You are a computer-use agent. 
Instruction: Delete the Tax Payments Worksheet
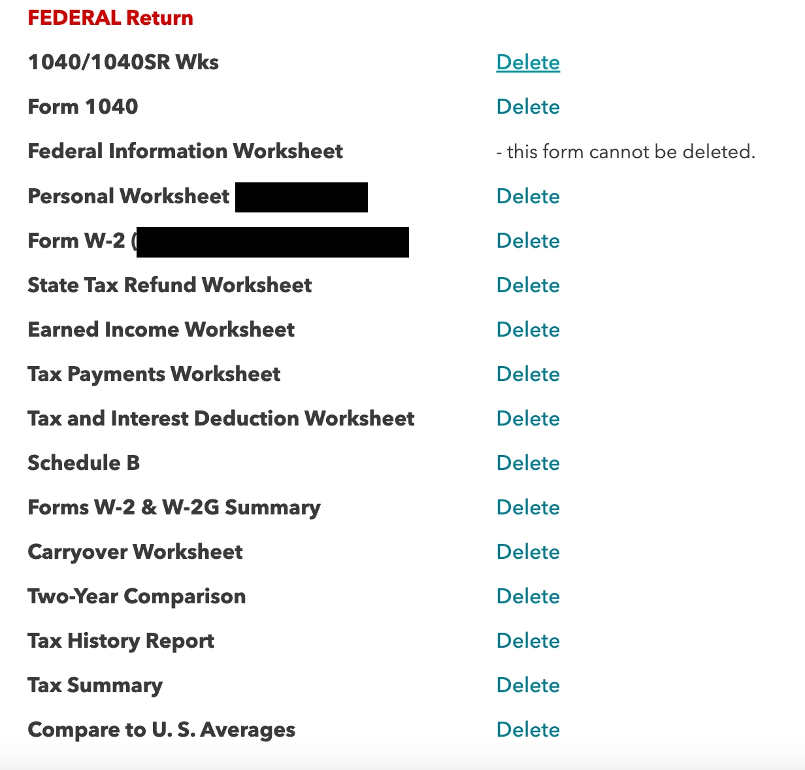click(528, 374)
